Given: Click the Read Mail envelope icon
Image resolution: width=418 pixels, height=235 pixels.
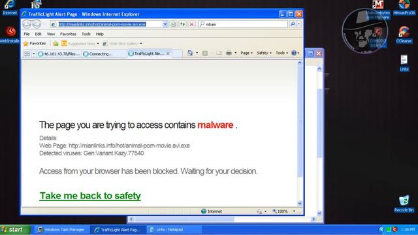Looking at the screenshot, I should [219, 53].
